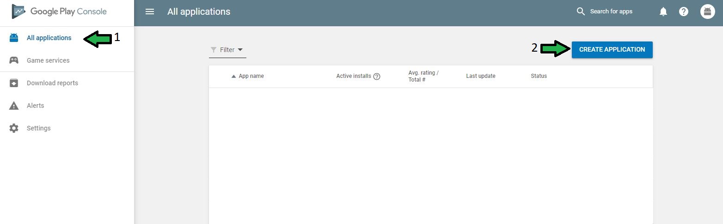The image size is (723, 224).
Task: Click the Alerts warning triangle icon
Action: coord(14,106)
